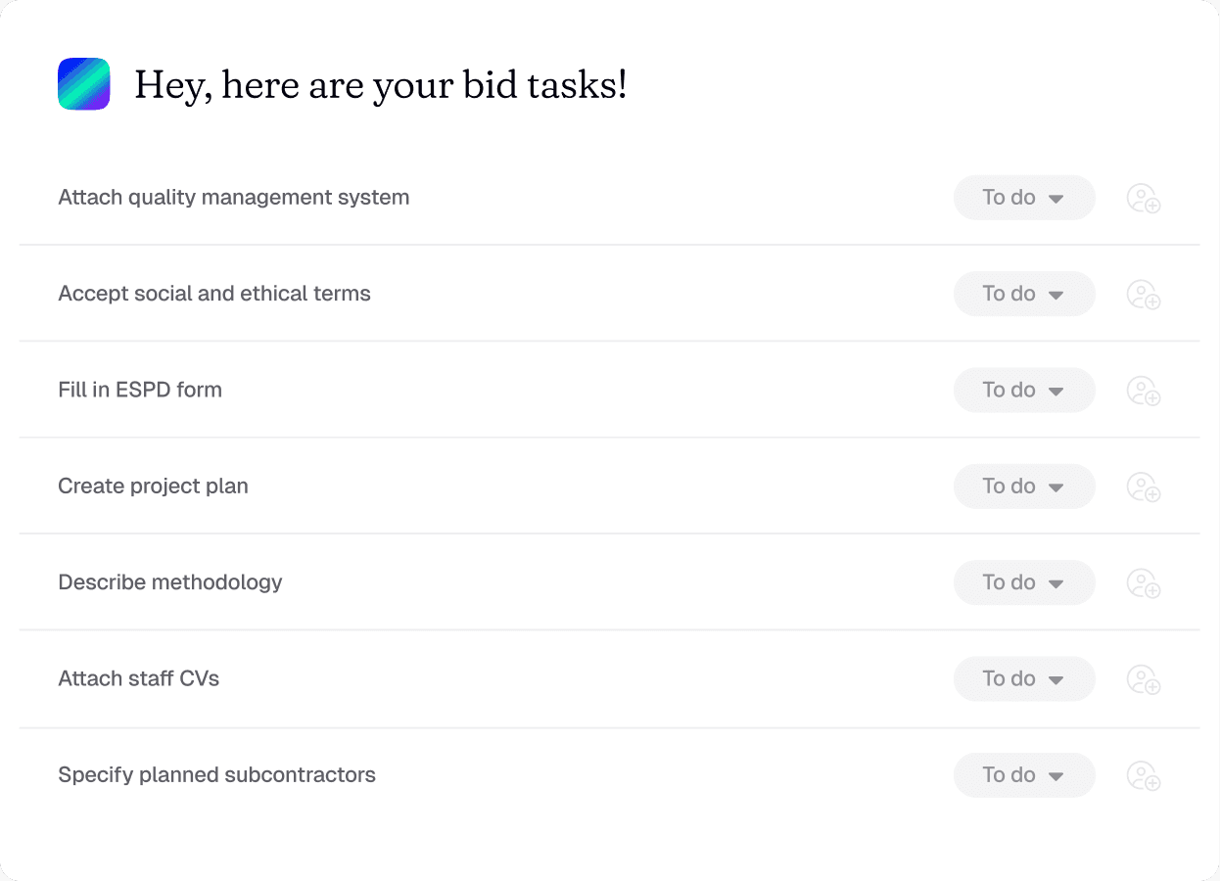
Task: Click the Specify planned subcontractors task text
Action: 216,774
